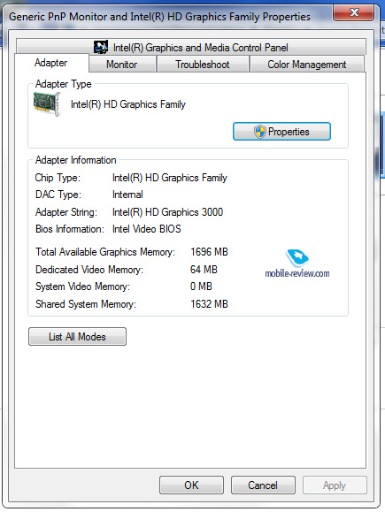385x512 pixels.
Task: Open adapter Properties with the shield button
Action: click(x=281, y=132)
